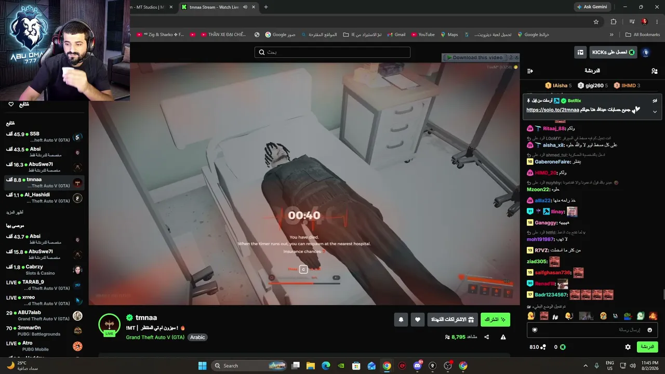Click the Arabic language tag

197,337
